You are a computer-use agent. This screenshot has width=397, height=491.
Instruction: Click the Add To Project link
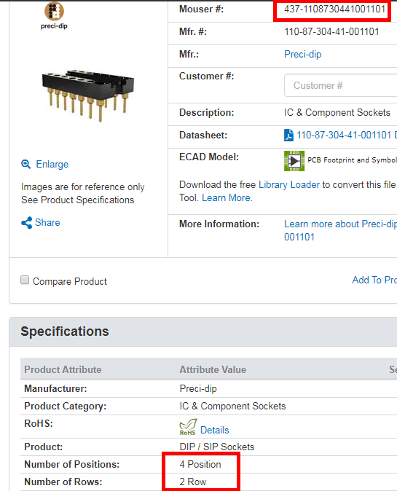click(x=374, y=280)
